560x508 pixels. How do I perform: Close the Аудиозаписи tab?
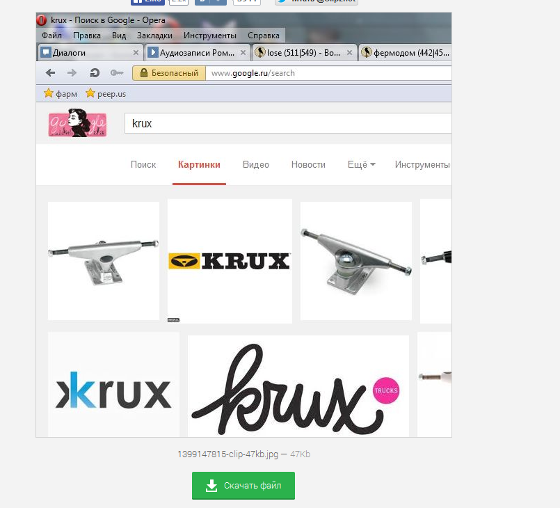[243, 52]
